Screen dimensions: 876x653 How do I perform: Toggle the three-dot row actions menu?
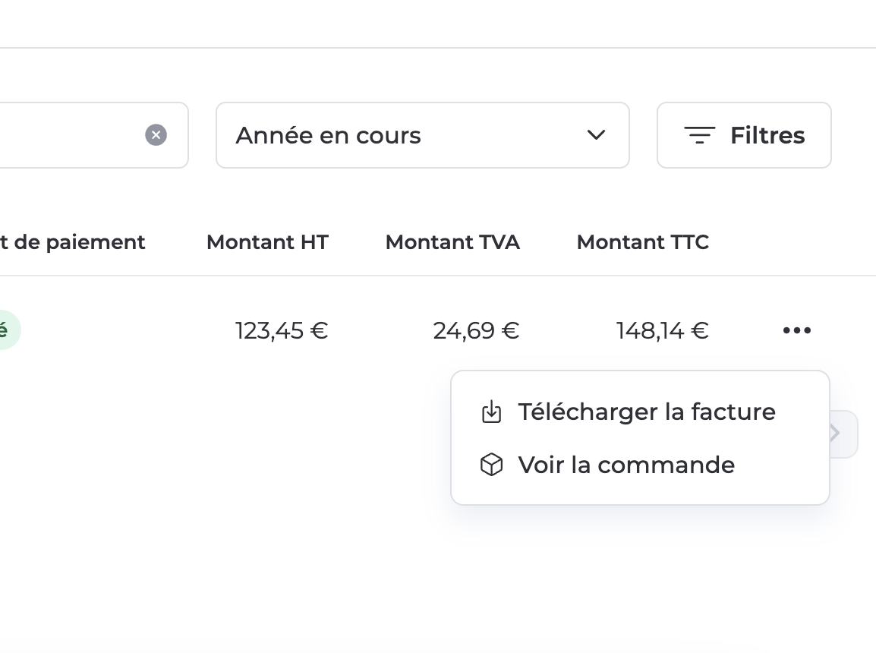click(x=796, y=331)
